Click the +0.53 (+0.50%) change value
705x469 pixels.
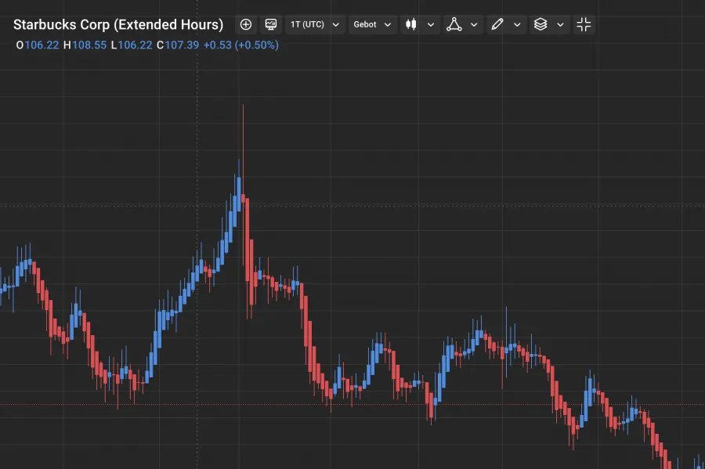240,45
